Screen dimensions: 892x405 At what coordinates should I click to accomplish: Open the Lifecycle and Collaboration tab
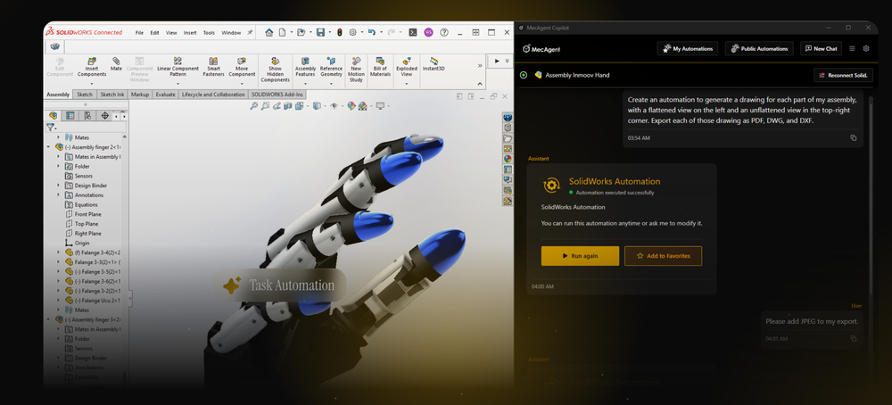tap(213, 95)
